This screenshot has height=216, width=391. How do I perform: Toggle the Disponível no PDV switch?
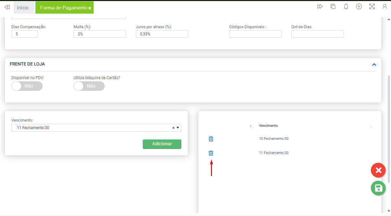tap(27, 86)
